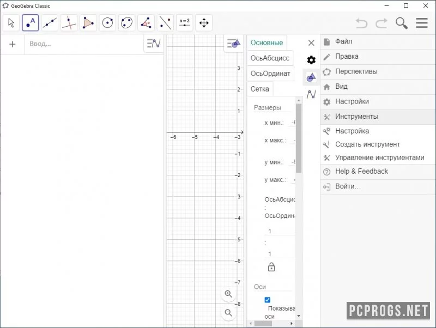
Task: Click scroll-up arrow of properties panel
Action: click(x=299, y=100)
